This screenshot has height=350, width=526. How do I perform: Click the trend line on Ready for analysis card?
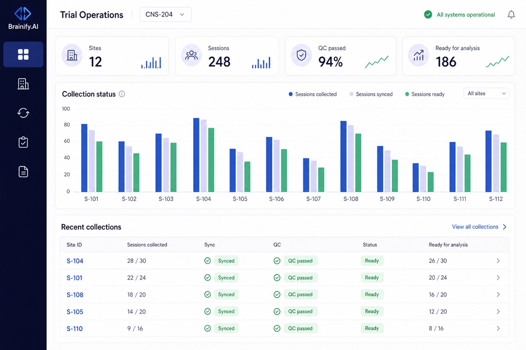[x=498, y=62]
